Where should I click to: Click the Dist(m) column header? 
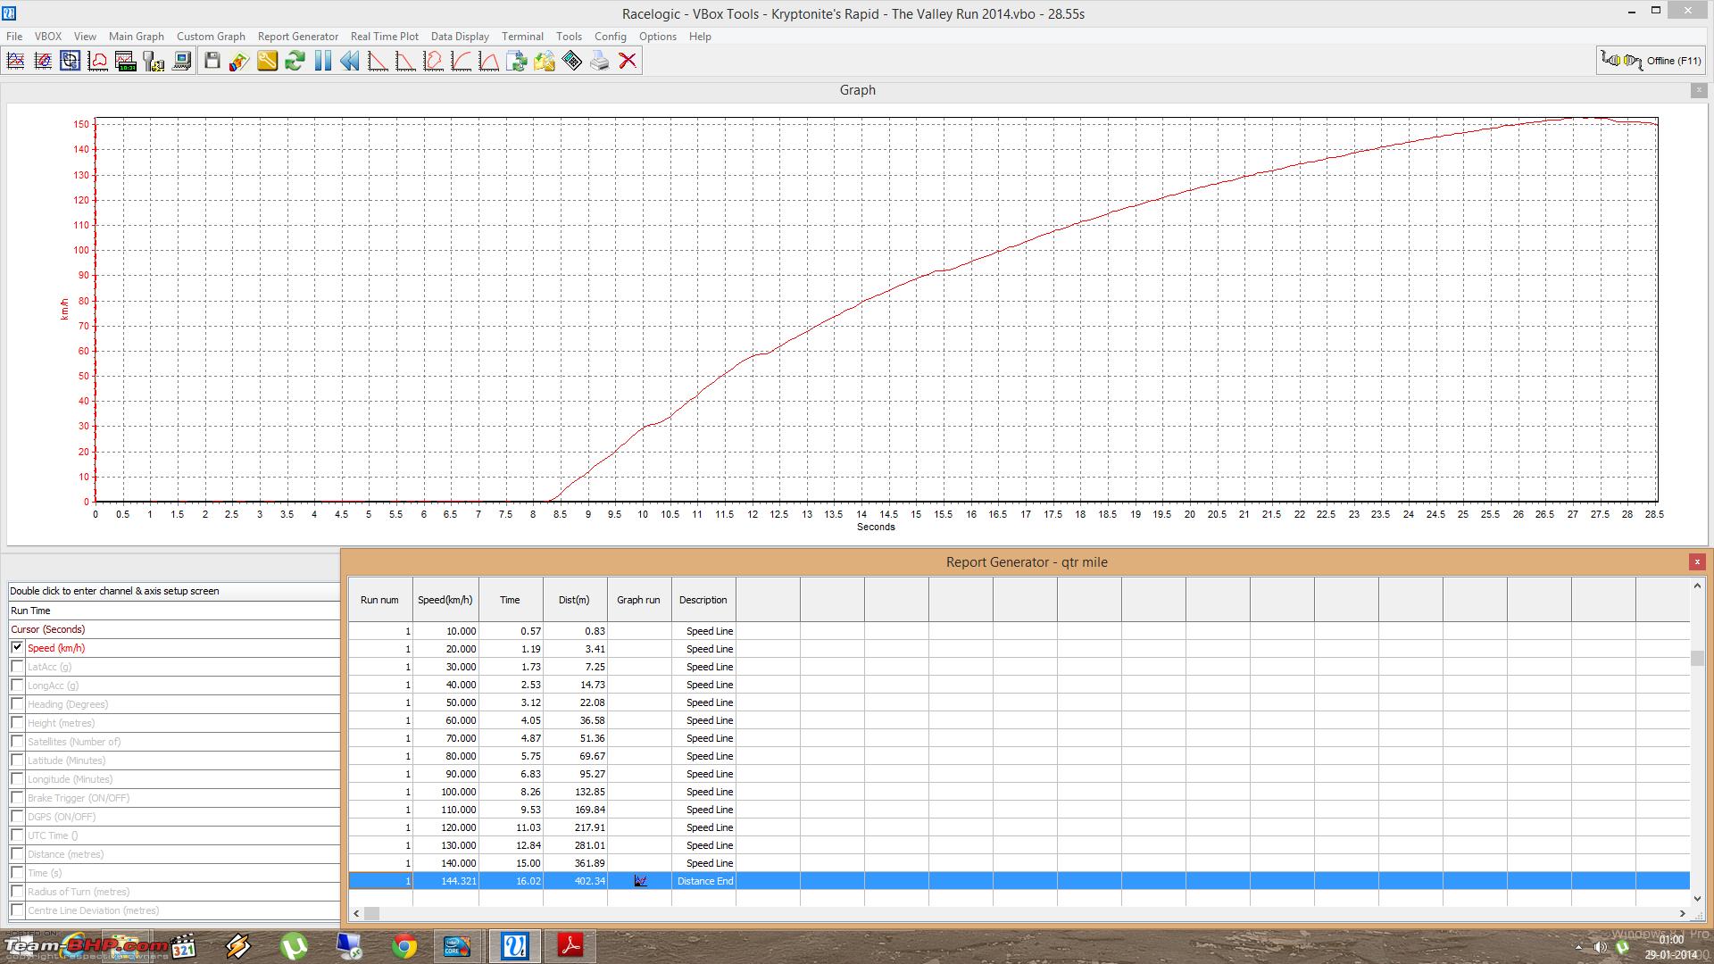(x=575, y=600)
